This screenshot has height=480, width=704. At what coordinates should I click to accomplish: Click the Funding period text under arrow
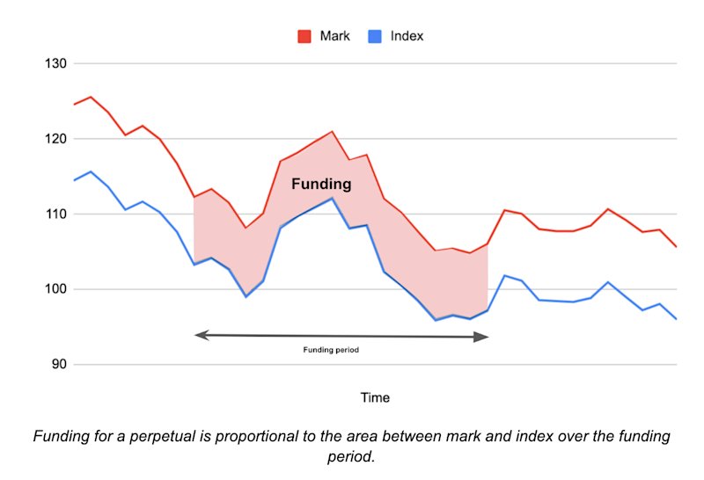coord(331,350)
